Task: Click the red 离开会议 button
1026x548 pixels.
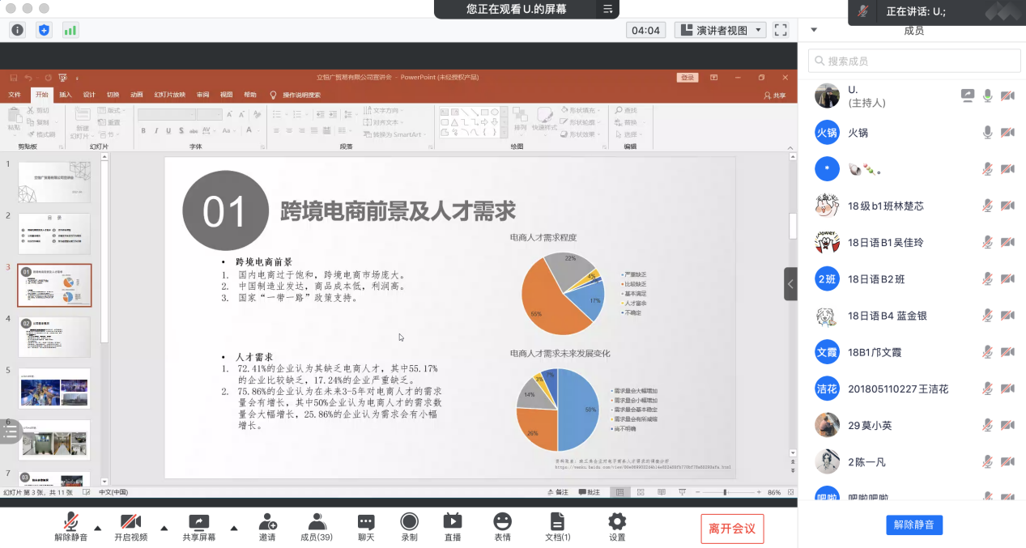Action: [x=732, y=529]
